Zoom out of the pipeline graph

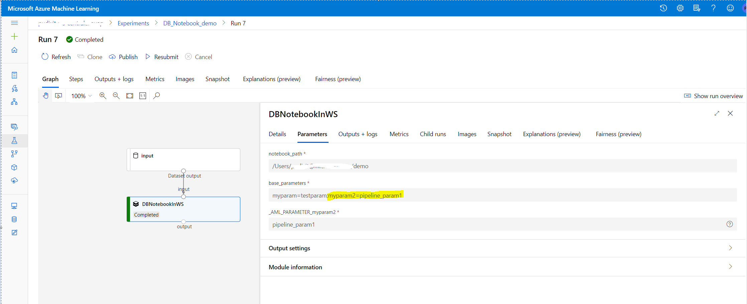116,96
